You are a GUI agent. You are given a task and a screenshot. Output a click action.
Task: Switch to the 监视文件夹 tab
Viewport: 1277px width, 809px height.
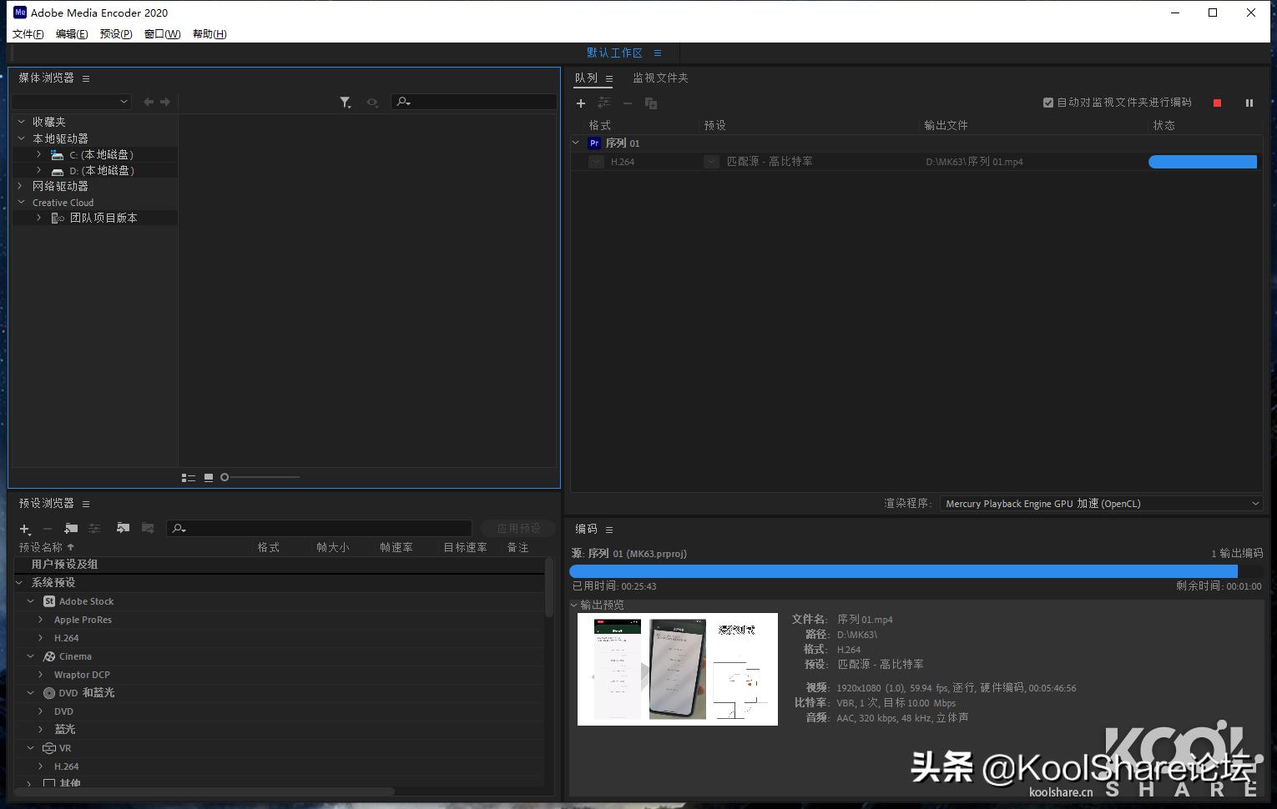[x=659, y=78]
